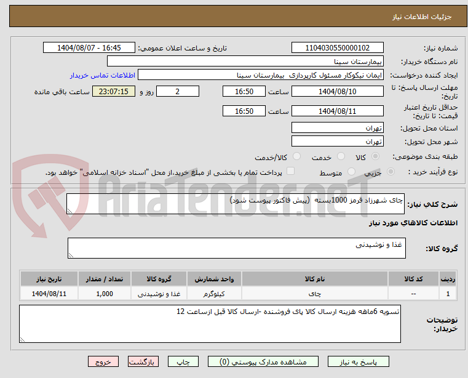Select the خدمت radio button
468x378 pixels.
[x=341, y=156]
